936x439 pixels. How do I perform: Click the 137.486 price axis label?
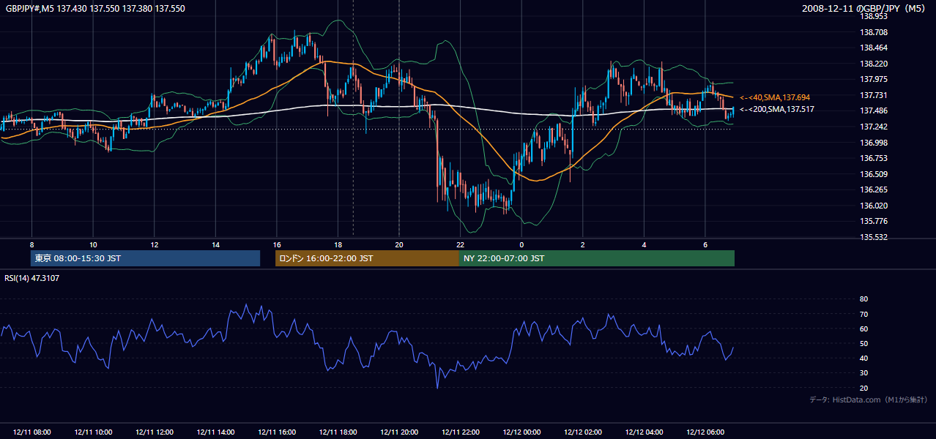[874, 110]
